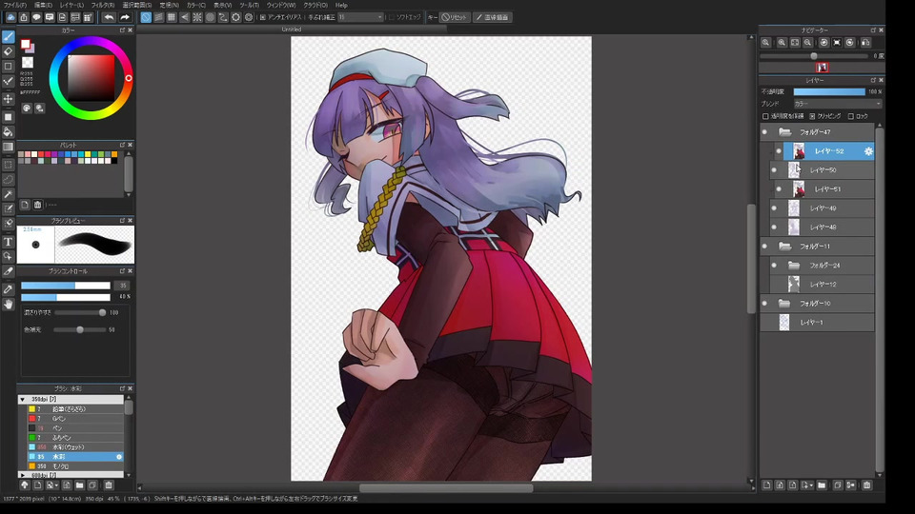The height and width of the screenshot is (514, 915).
Task: Click the layer panel vertical scrollbar
Action: tap(880, 300)
